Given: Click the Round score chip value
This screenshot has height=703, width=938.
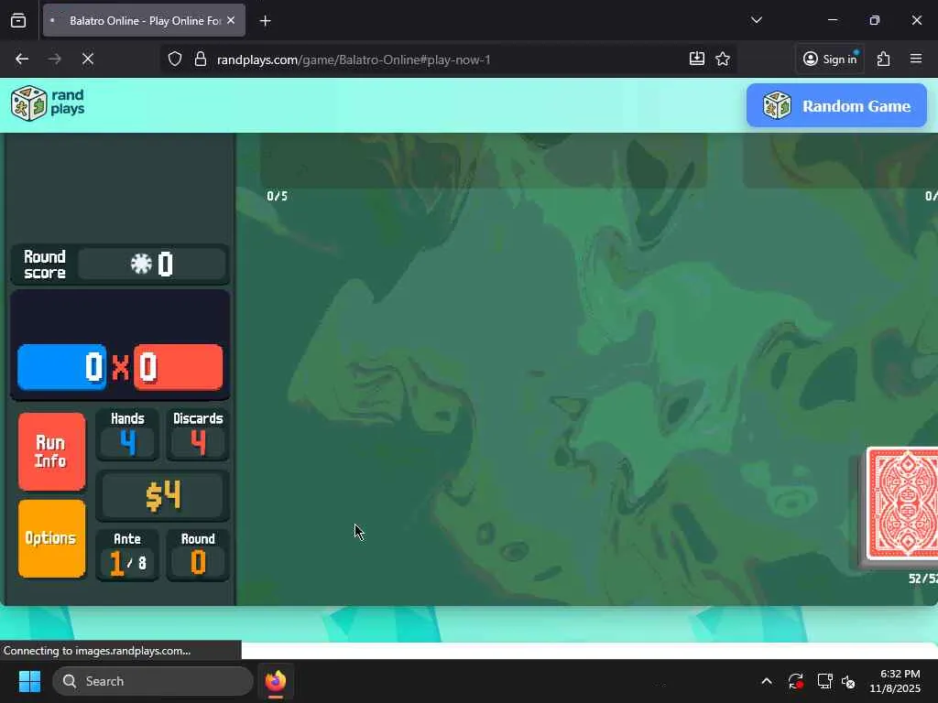Looking at the screenshot, I should 152,264.
